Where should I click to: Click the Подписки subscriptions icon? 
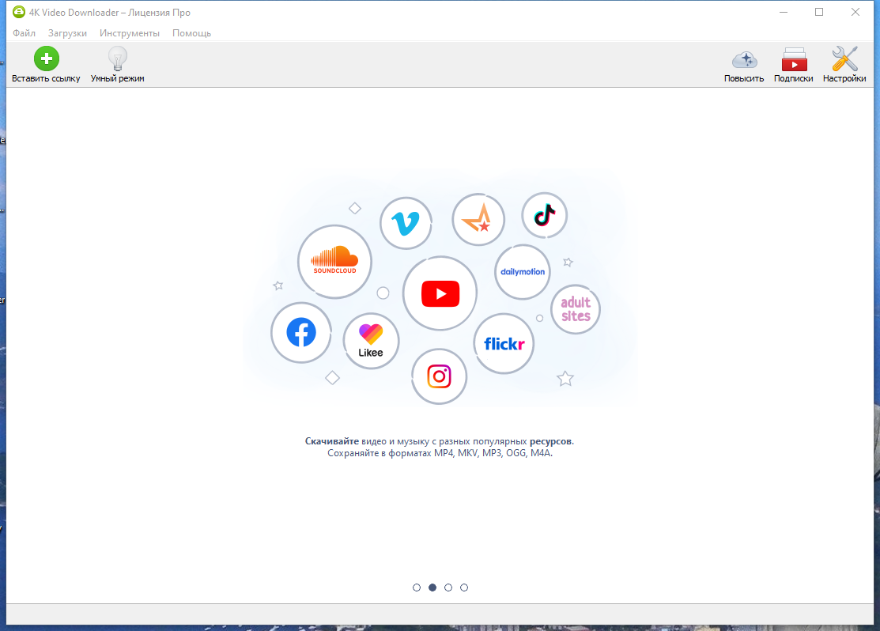[x=793, y=58]
